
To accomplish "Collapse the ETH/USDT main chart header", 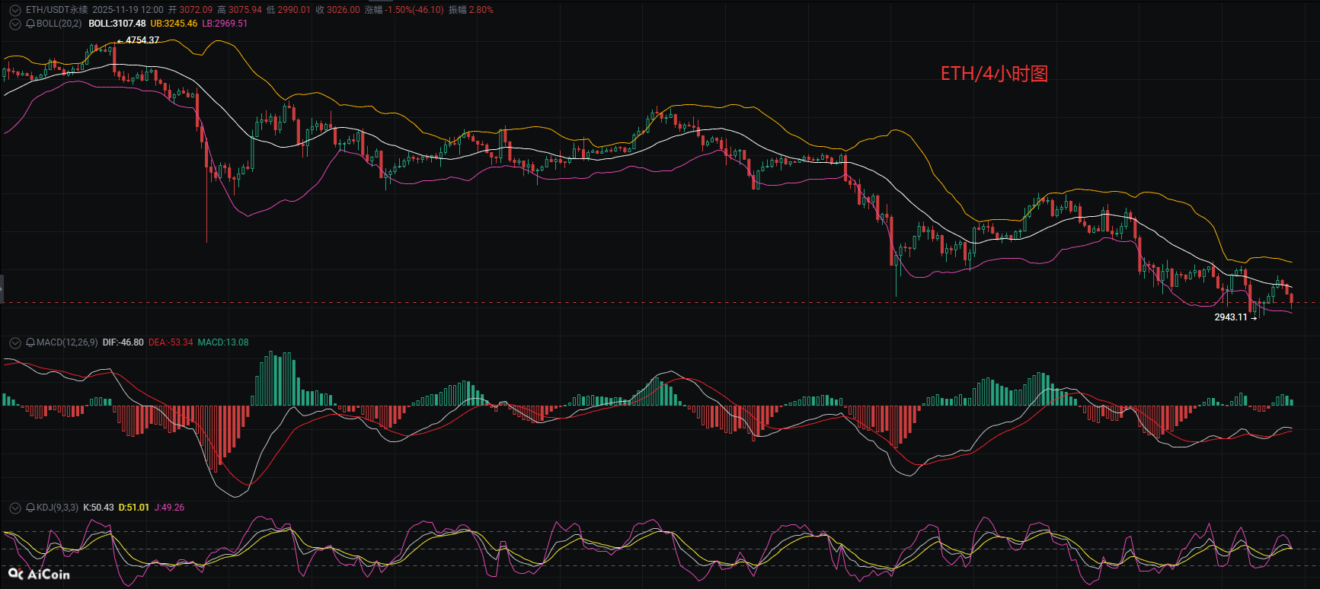I will (14, 10).
